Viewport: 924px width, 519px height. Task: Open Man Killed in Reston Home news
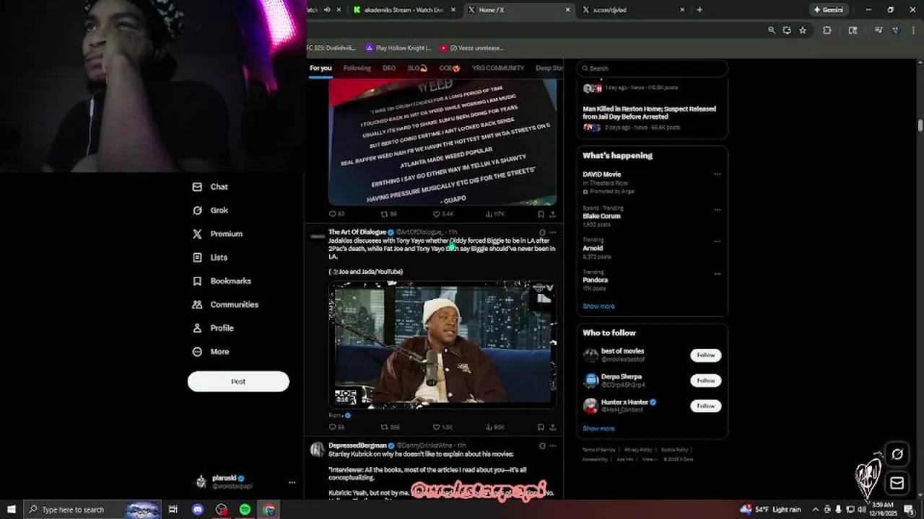tap(650, 112)
